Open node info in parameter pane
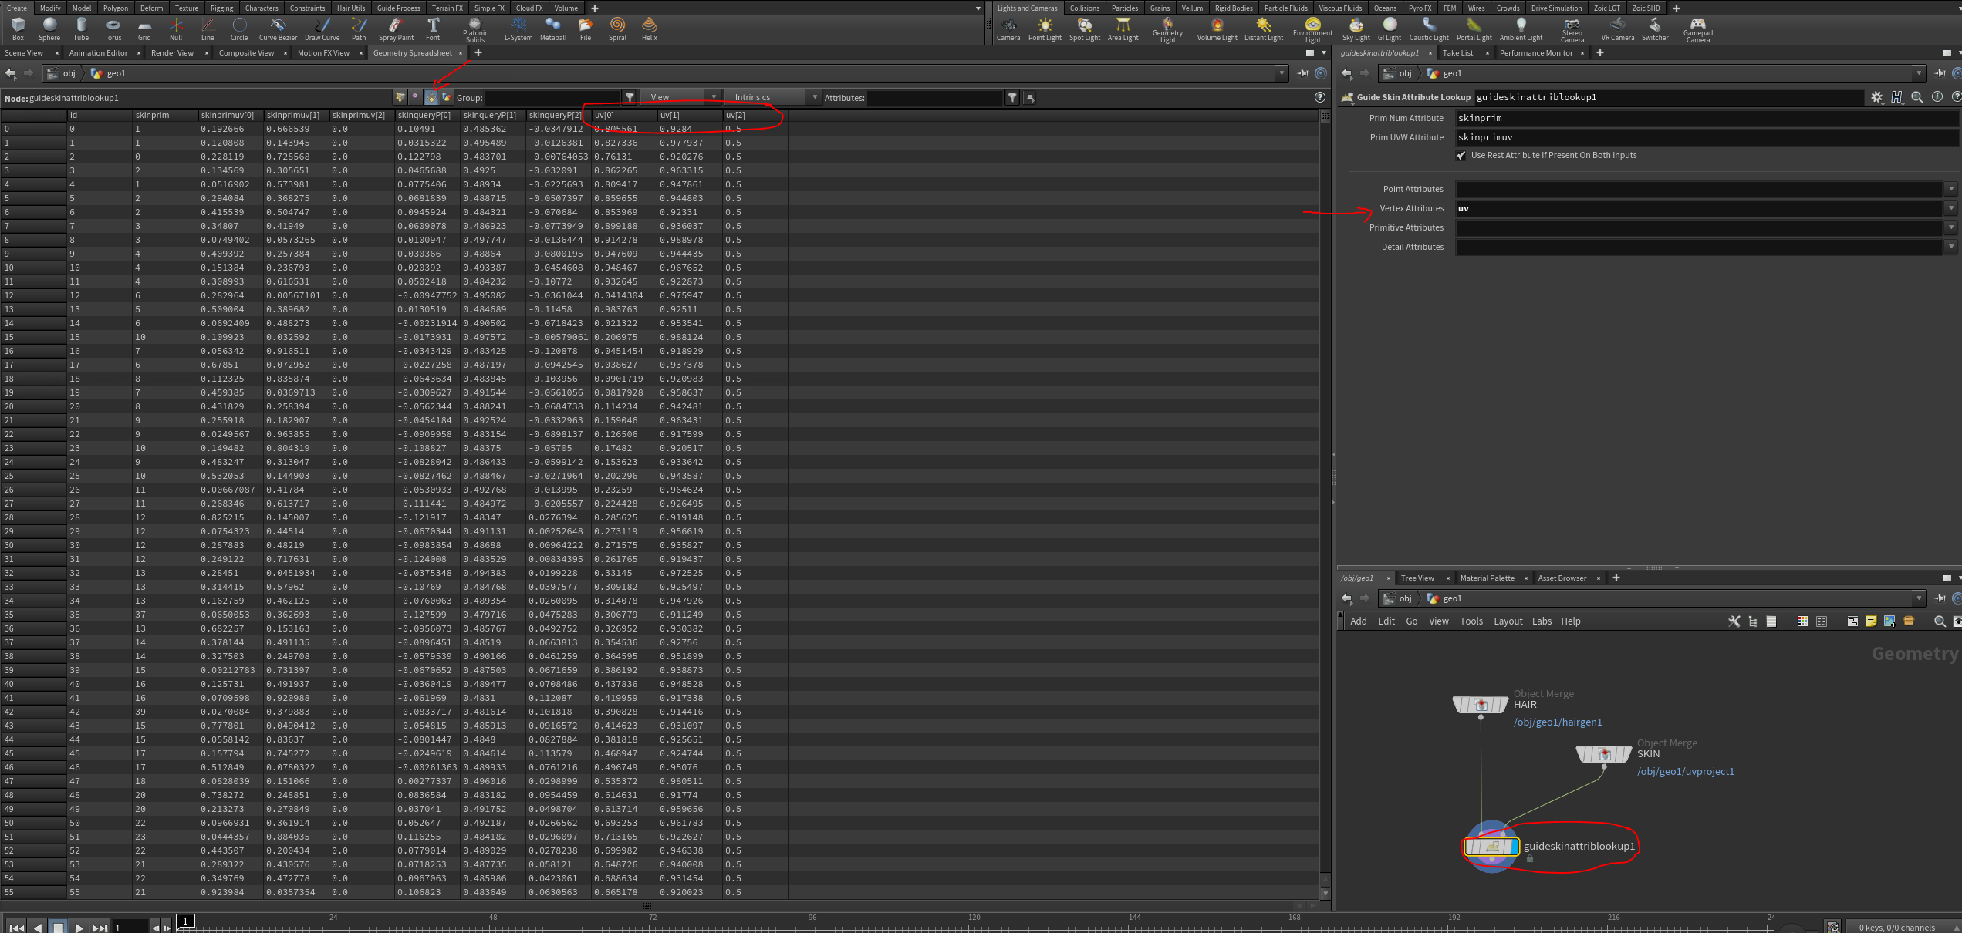This screenshot has height=933, width=1962. pos(1937,97)
